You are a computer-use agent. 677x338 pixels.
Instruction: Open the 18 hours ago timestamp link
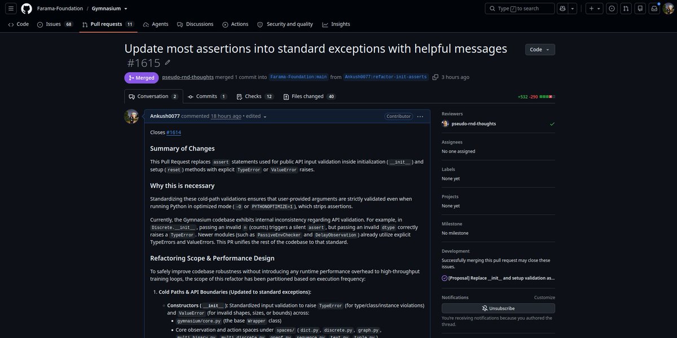coord(226,116)
